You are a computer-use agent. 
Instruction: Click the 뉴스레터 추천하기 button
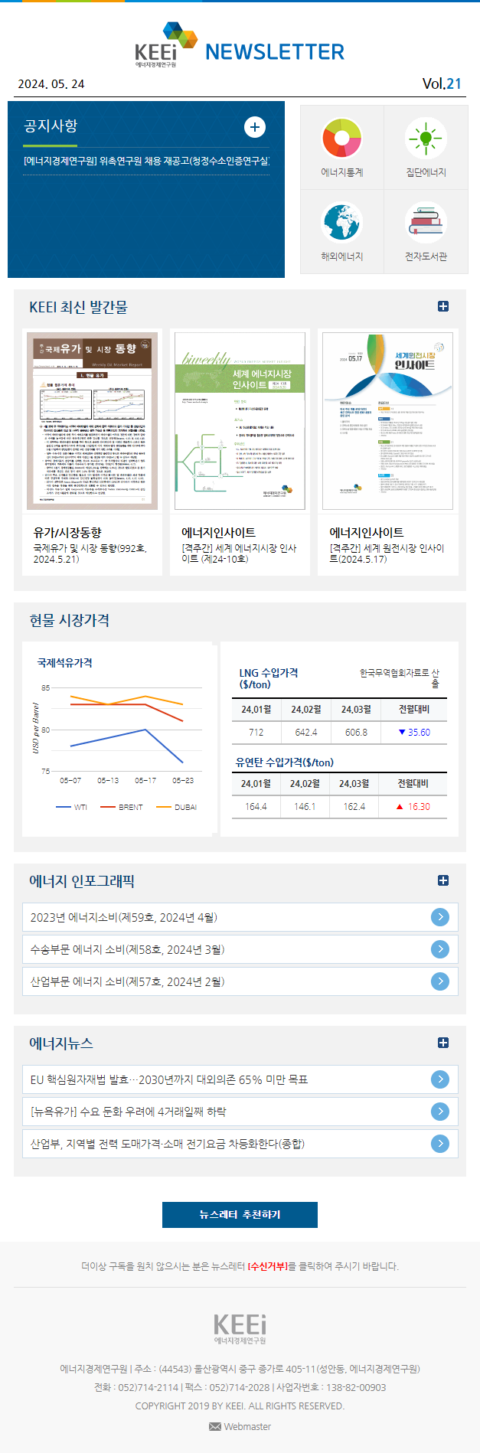tap(240, 1215)
